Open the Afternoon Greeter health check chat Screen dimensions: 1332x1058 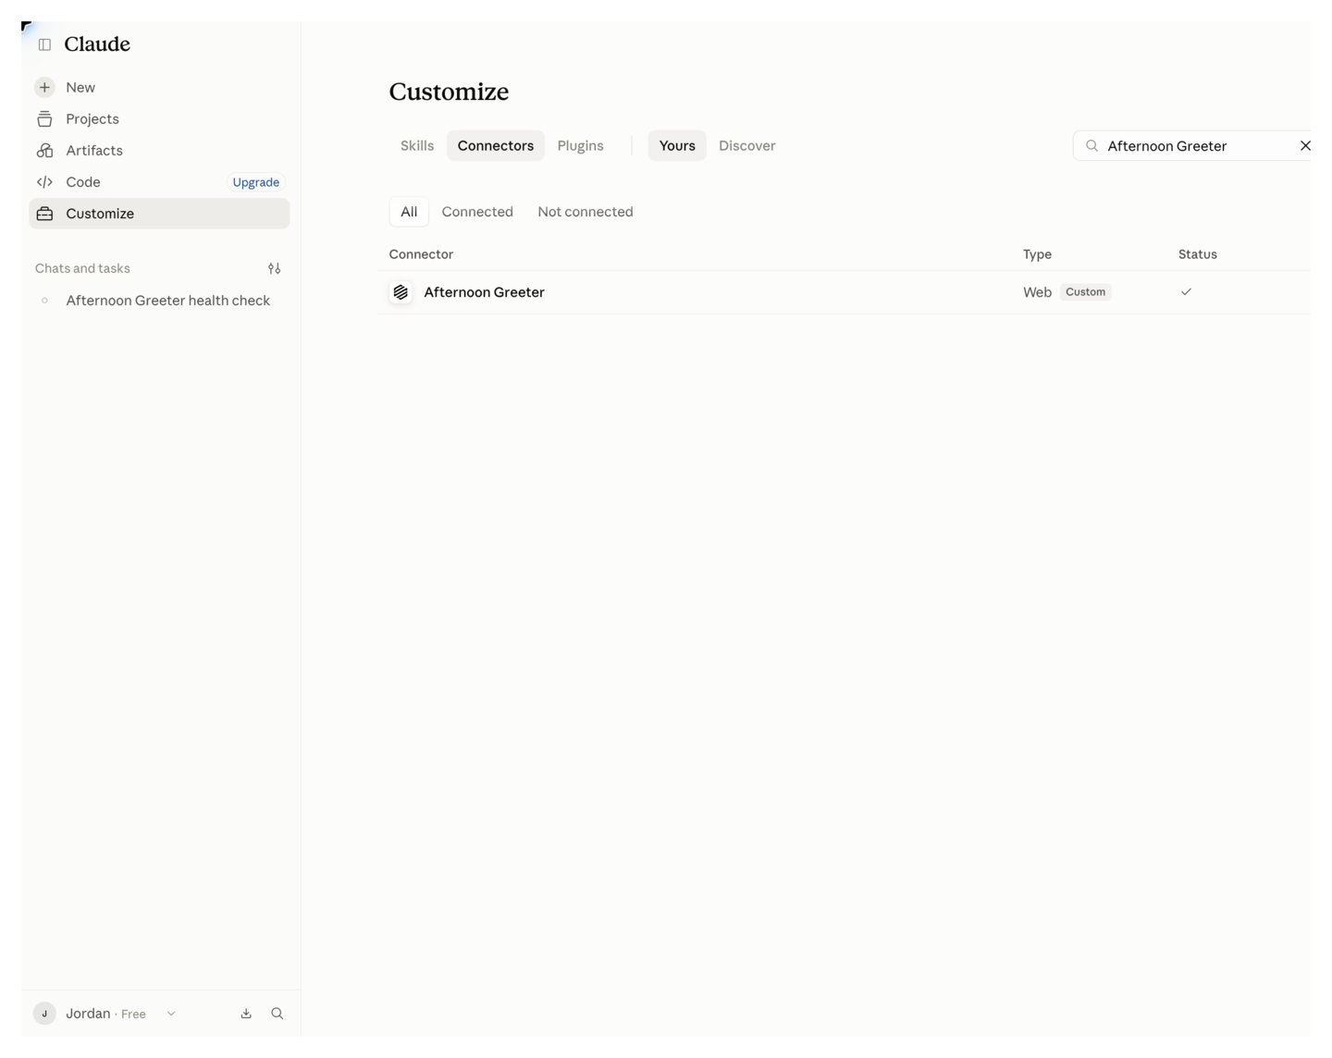(159, 301)
